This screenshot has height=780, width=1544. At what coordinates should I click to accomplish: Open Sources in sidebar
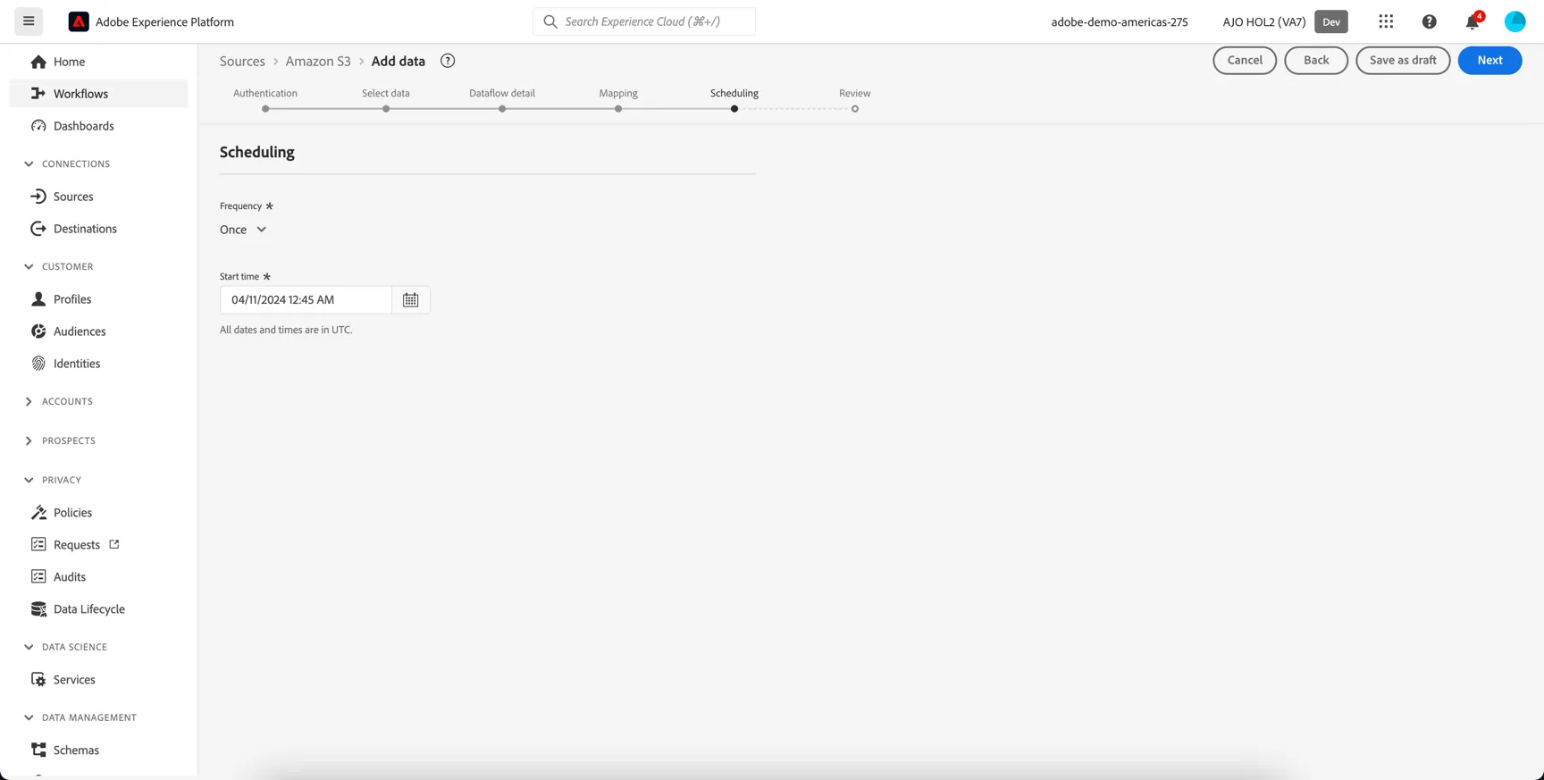[x=98, y=197]
